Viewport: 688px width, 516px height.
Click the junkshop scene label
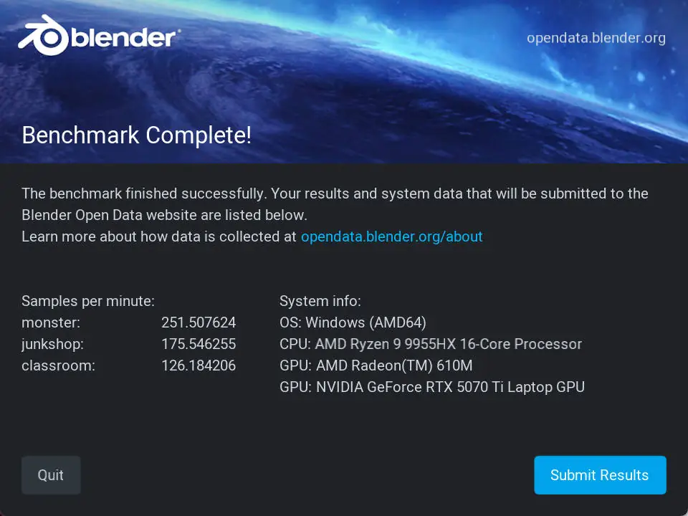52,344
